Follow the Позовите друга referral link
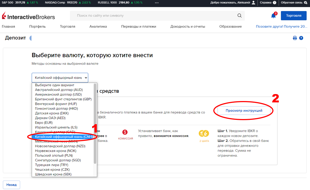This screenshot has width=310, height=190. pos(282,27)
